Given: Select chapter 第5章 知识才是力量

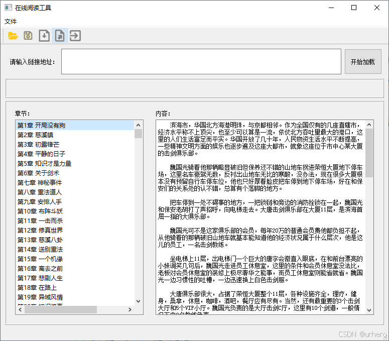Looking at the screenshot, I should coord(75,164).
